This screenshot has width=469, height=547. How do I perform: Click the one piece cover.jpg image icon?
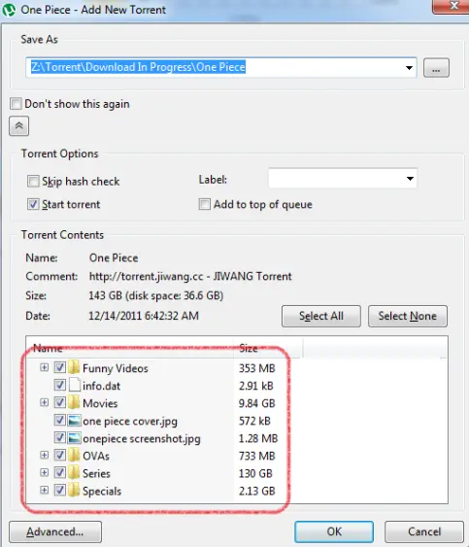[x=74, y=421]
